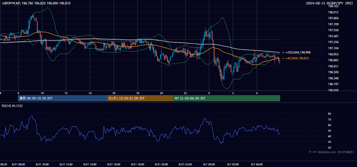This screenshot has width=357, height=167.
Task: Select the 東京 08:00-15:30 JST session bar
Action: point(63,98)
